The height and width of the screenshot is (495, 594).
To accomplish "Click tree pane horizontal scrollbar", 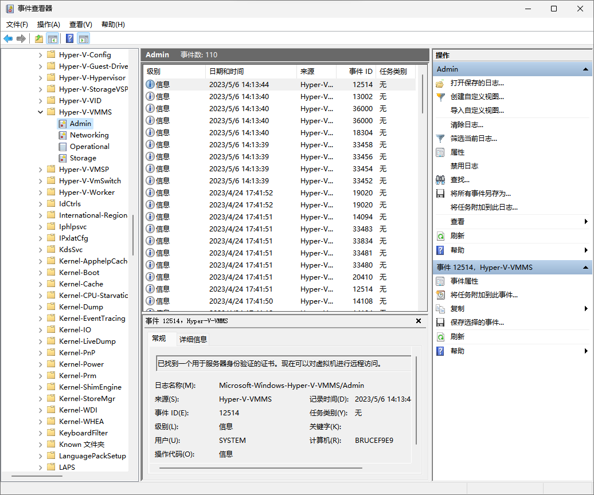I will (37, 476).
